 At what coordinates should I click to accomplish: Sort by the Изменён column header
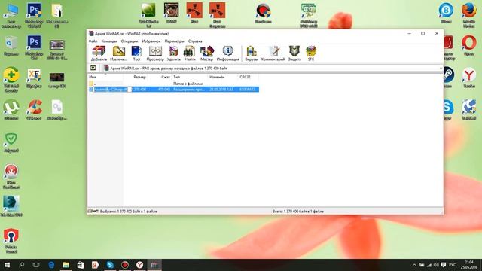coord(222,77)
